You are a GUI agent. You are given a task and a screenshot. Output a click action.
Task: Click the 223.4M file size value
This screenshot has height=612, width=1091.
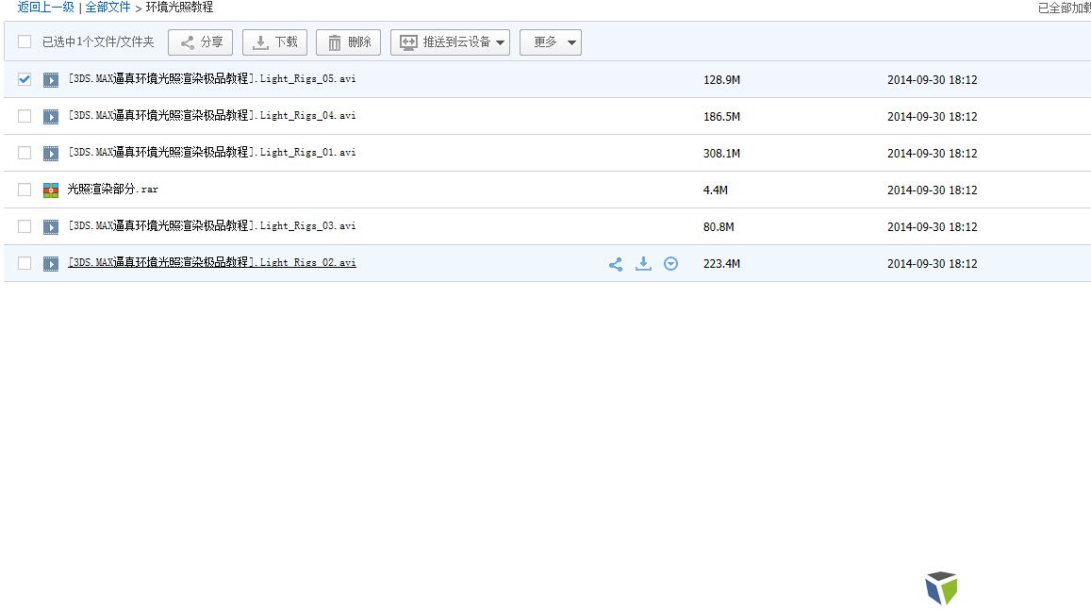(x=721, y=264)
